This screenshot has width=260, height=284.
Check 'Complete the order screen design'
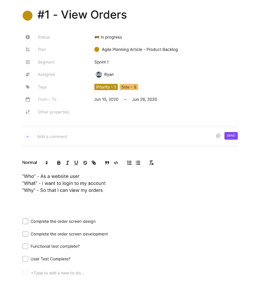click(25, 221)
